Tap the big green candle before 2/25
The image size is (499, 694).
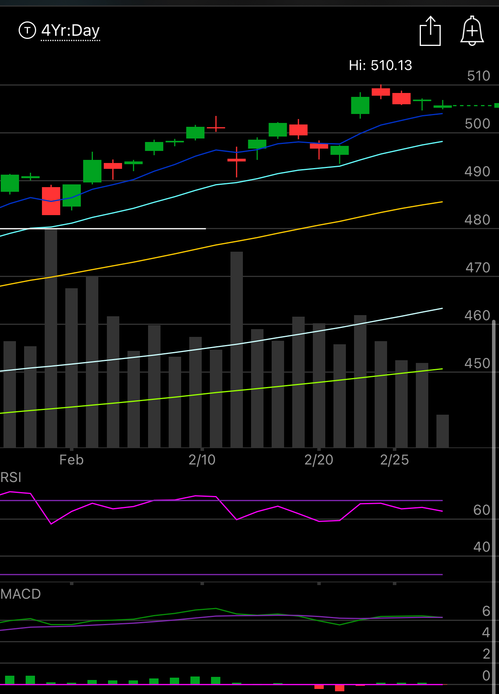(x=360, y=105)
